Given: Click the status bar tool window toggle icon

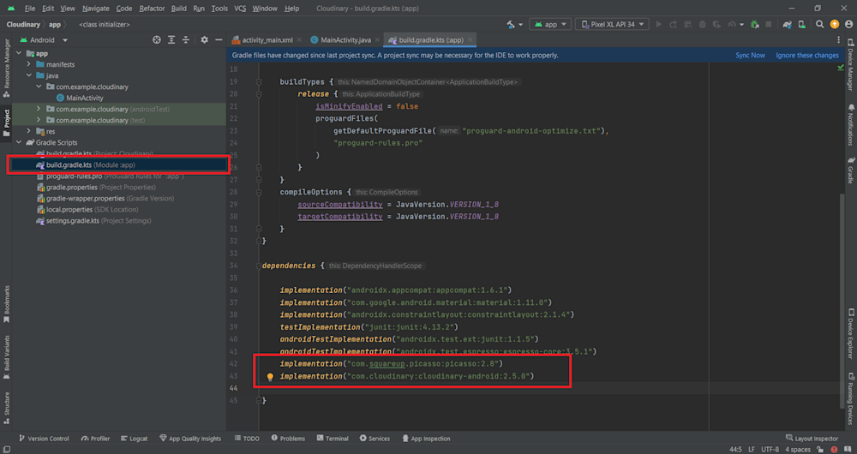Looking at the screenshot, I should [x=6, y=449].
